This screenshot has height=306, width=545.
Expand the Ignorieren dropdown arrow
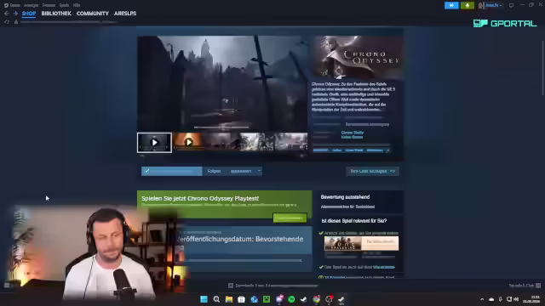pos(259,171)
